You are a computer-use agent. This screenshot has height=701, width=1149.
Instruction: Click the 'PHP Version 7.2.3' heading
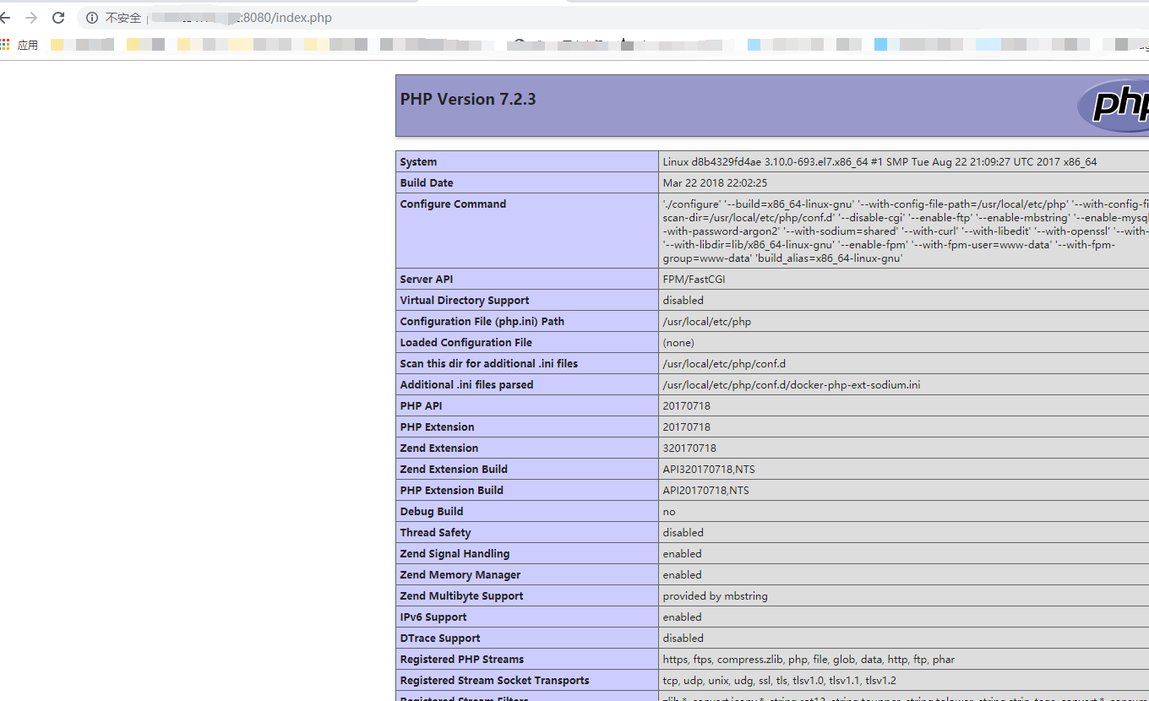468,99
